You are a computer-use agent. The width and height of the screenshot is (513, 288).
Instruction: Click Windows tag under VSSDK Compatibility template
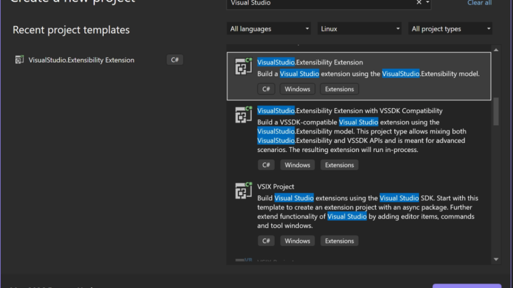tap(297, 165)
